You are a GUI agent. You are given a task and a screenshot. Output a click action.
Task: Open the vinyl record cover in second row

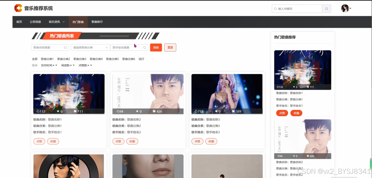pos(69,166)
